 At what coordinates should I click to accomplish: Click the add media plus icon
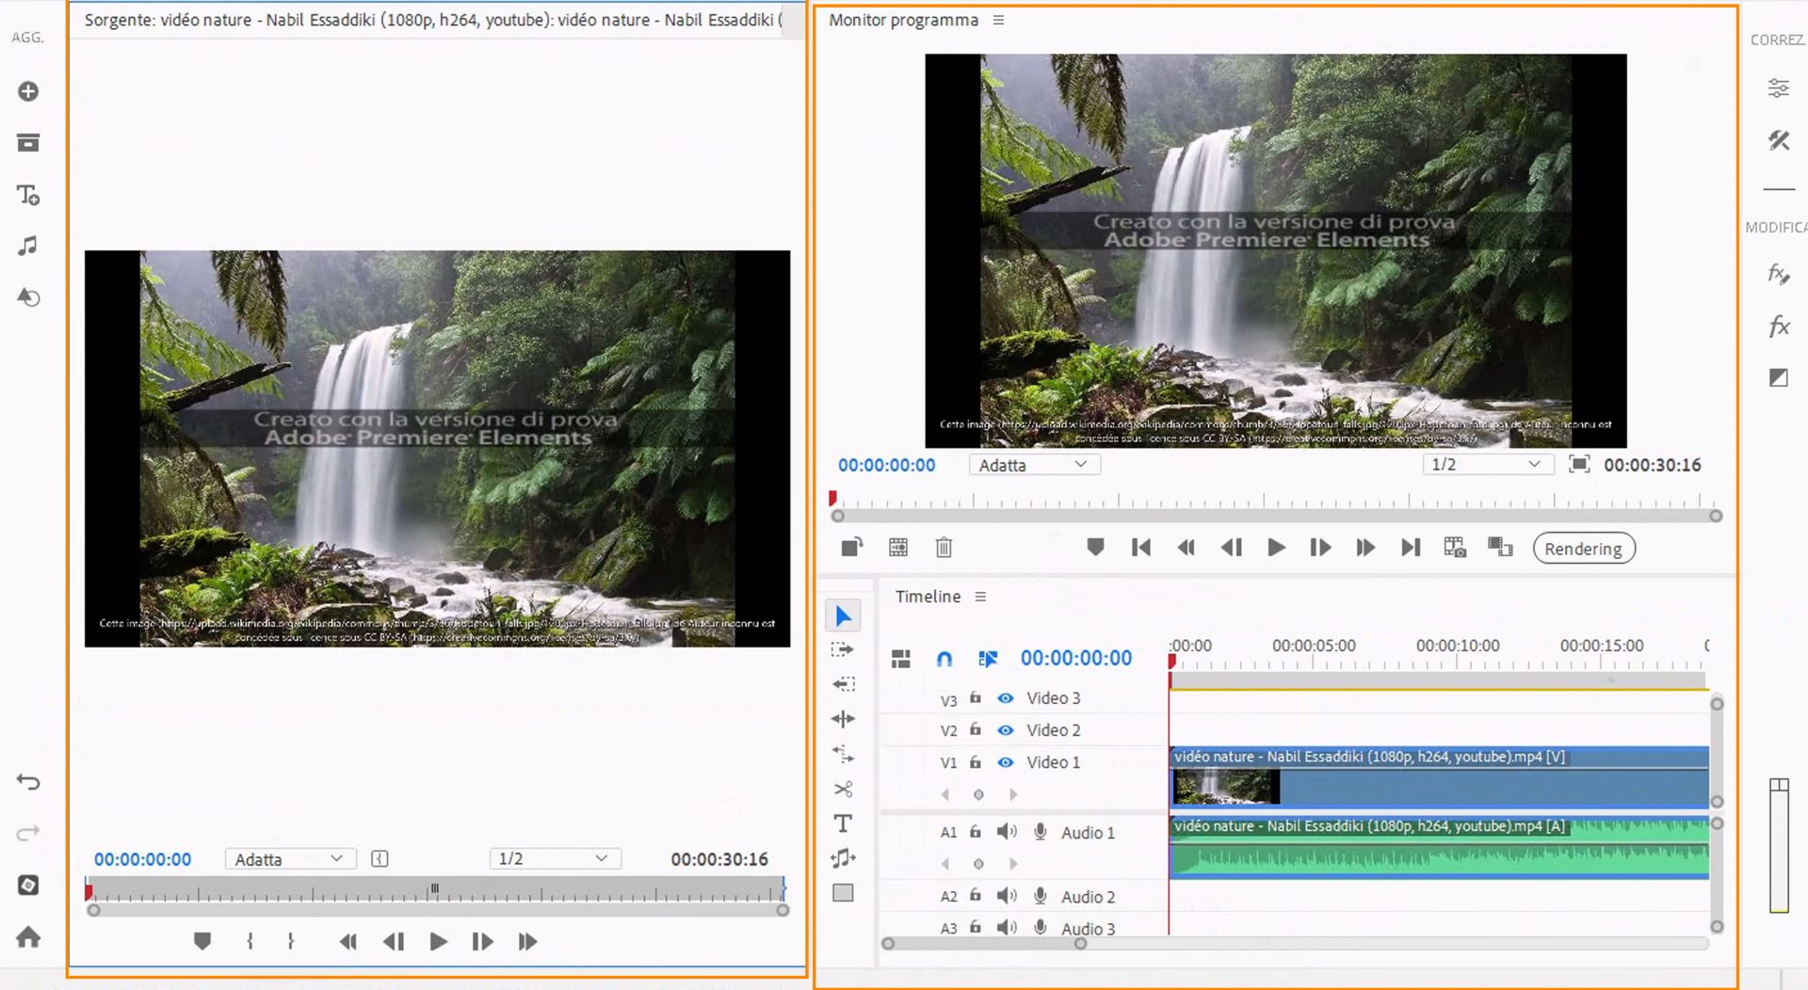click(28, 91)
